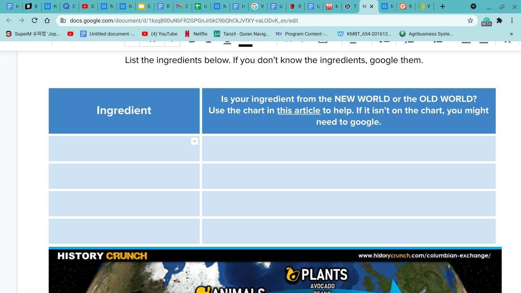Viewport: 521px width, 293px height.
Task: Show the hidden bookmarks overflow
Action: click(x=511, y=34)
